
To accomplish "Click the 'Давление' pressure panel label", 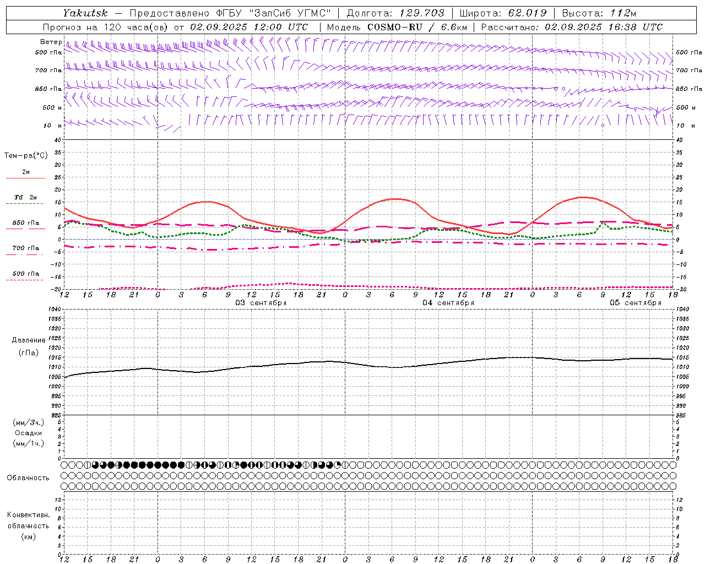I will tap(29, 340).
